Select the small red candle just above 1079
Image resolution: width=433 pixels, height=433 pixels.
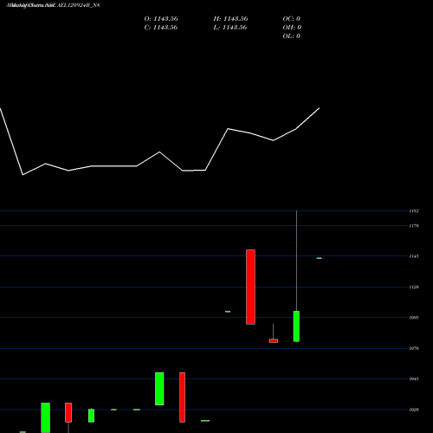[274, 340]
